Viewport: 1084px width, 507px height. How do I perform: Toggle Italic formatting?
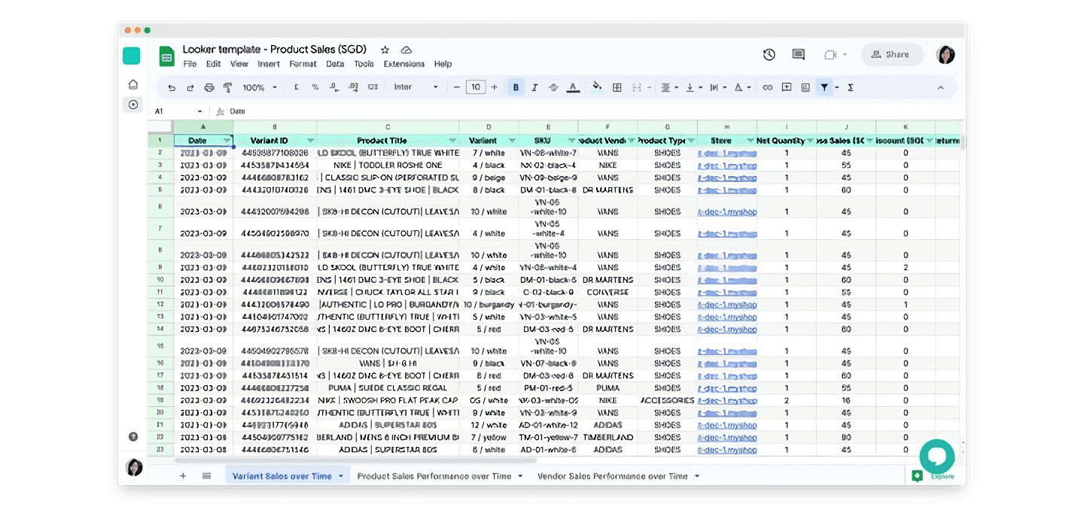point(535,87)
